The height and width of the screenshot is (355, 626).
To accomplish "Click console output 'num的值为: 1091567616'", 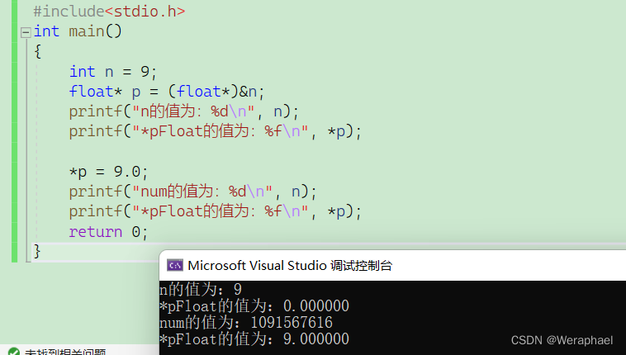I will coord(245,323).
